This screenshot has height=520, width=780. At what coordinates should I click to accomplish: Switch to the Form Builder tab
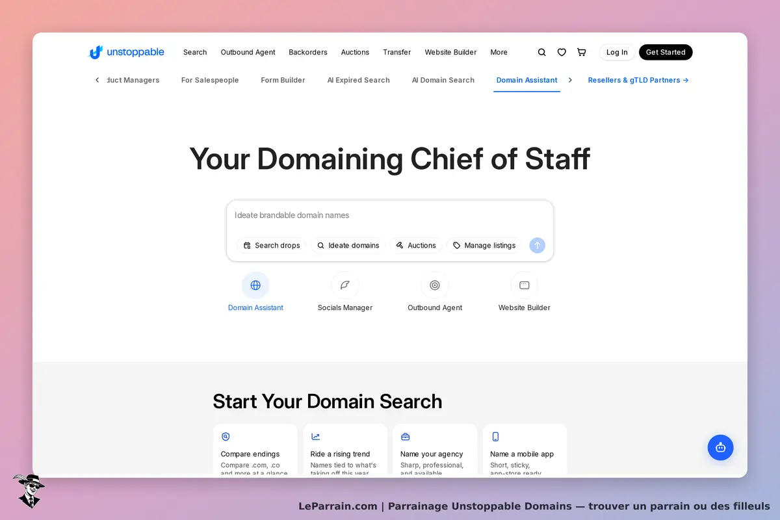pos(283,80)
